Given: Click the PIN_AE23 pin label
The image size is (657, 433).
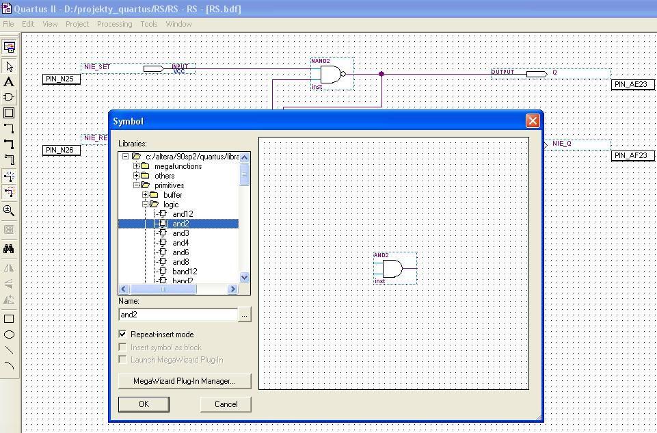Looking at the screenshot, I should tap(631, 84).
